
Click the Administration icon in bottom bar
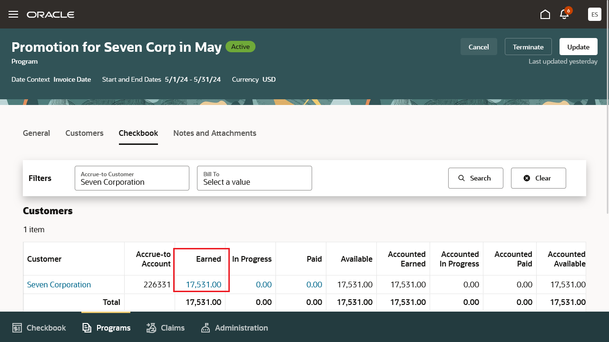(206, 328)
